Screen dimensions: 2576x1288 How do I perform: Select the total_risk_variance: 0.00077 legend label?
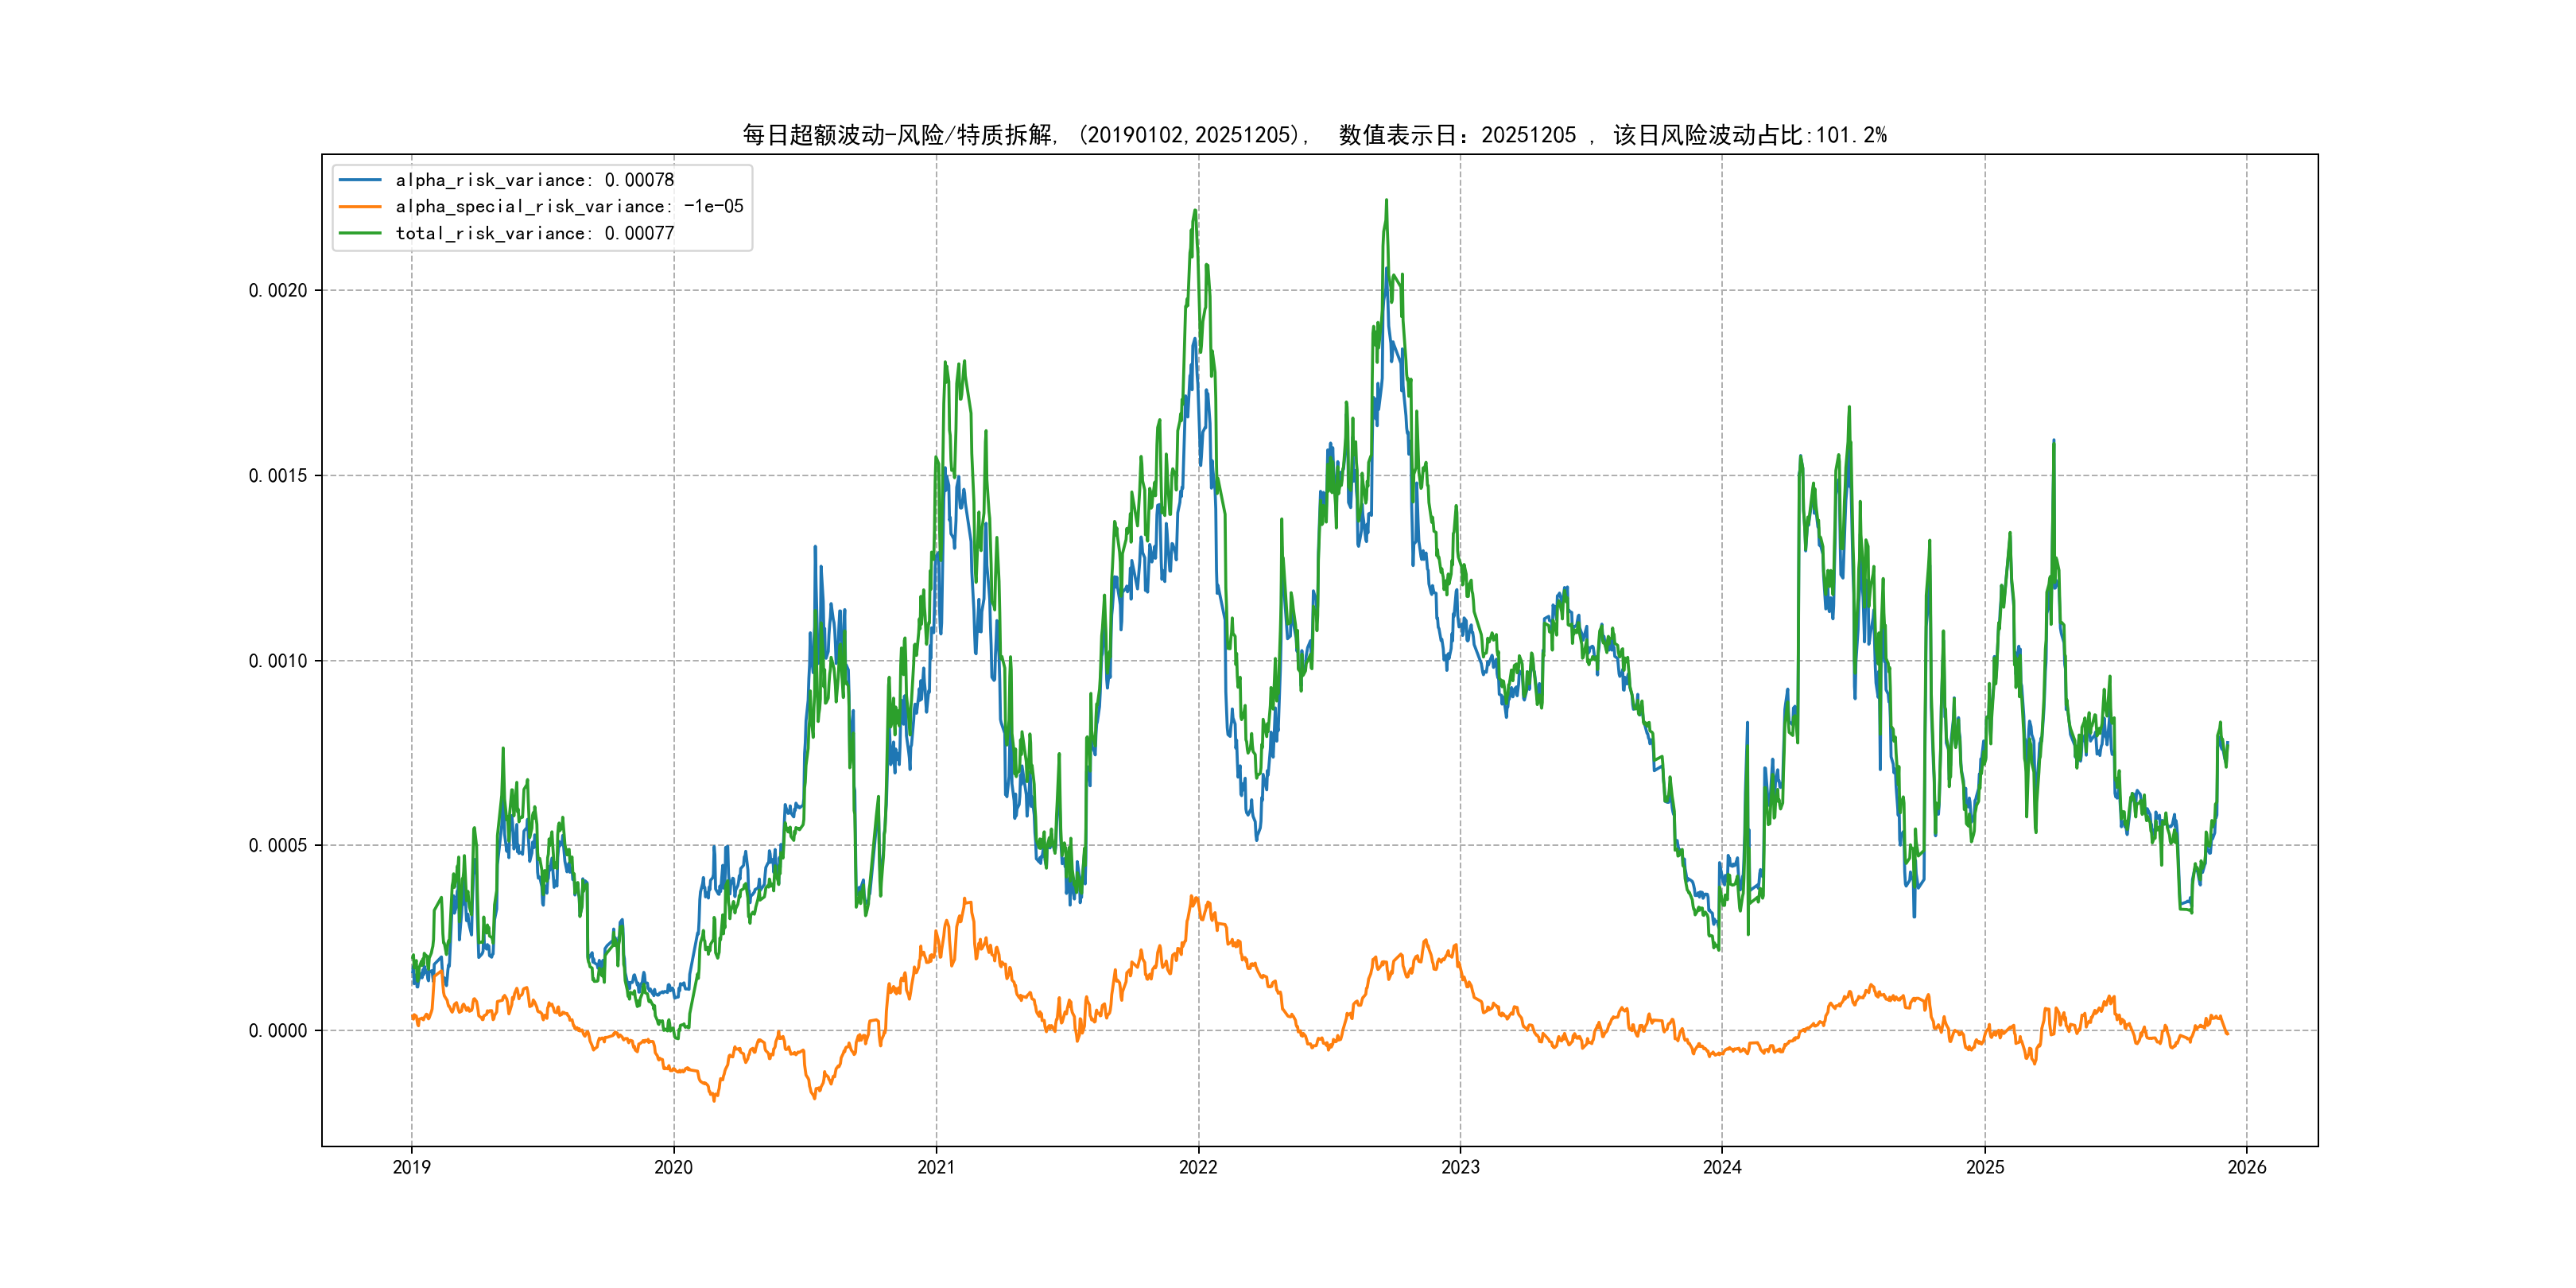pos(534,233)
